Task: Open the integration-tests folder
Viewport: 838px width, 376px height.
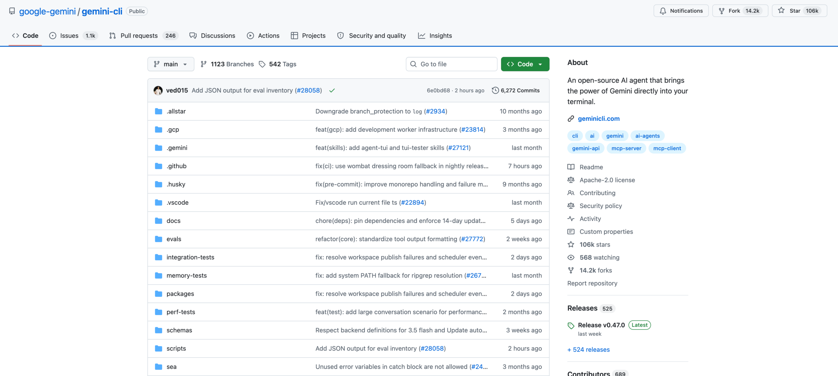Action: point(190,257)
